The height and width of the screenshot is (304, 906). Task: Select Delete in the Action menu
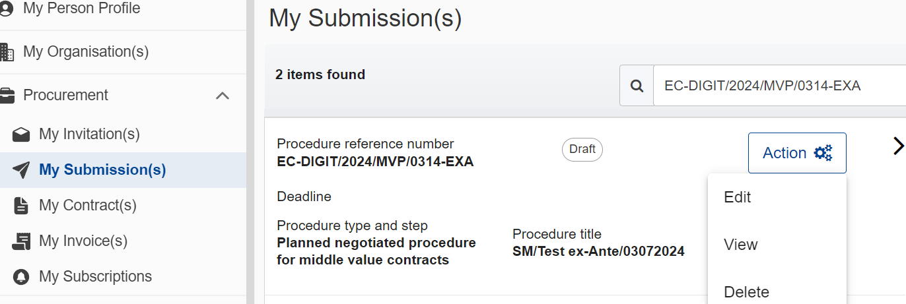point(747,291)
